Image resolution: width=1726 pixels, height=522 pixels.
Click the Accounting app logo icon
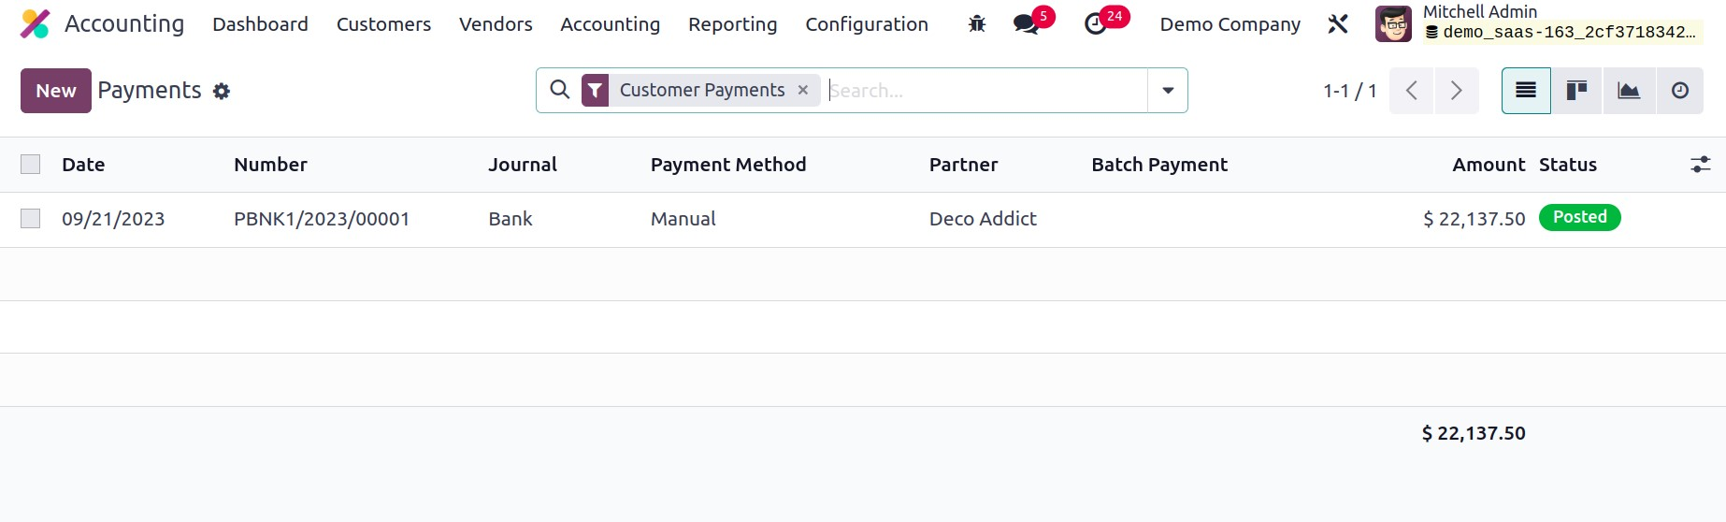pyautogui.click(x=35, y=24)
